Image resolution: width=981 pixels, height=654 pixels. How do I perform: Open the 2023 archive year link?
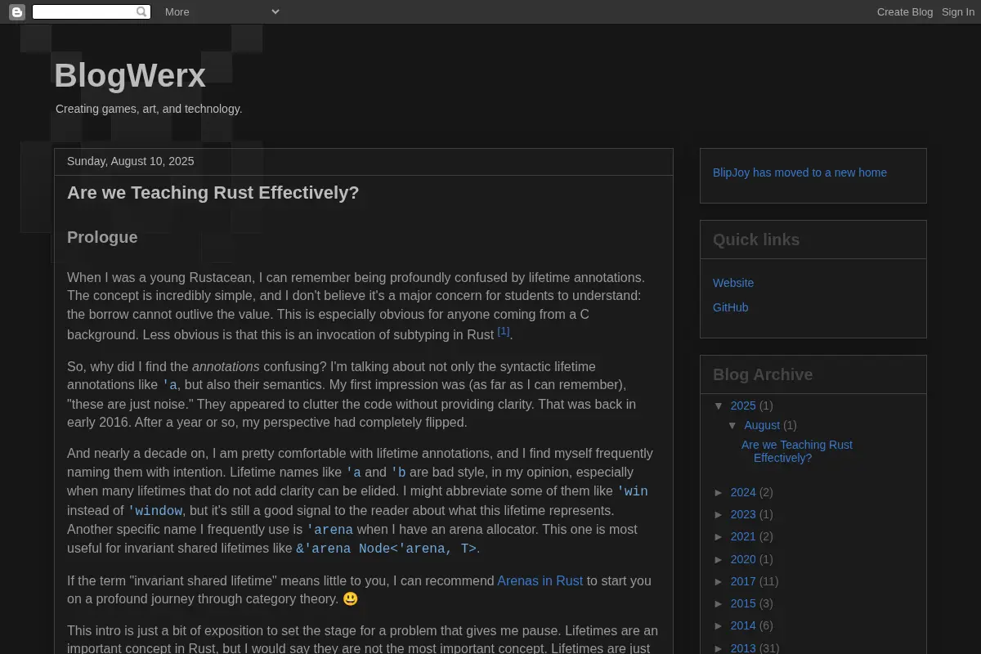click(x=743, y=514)
